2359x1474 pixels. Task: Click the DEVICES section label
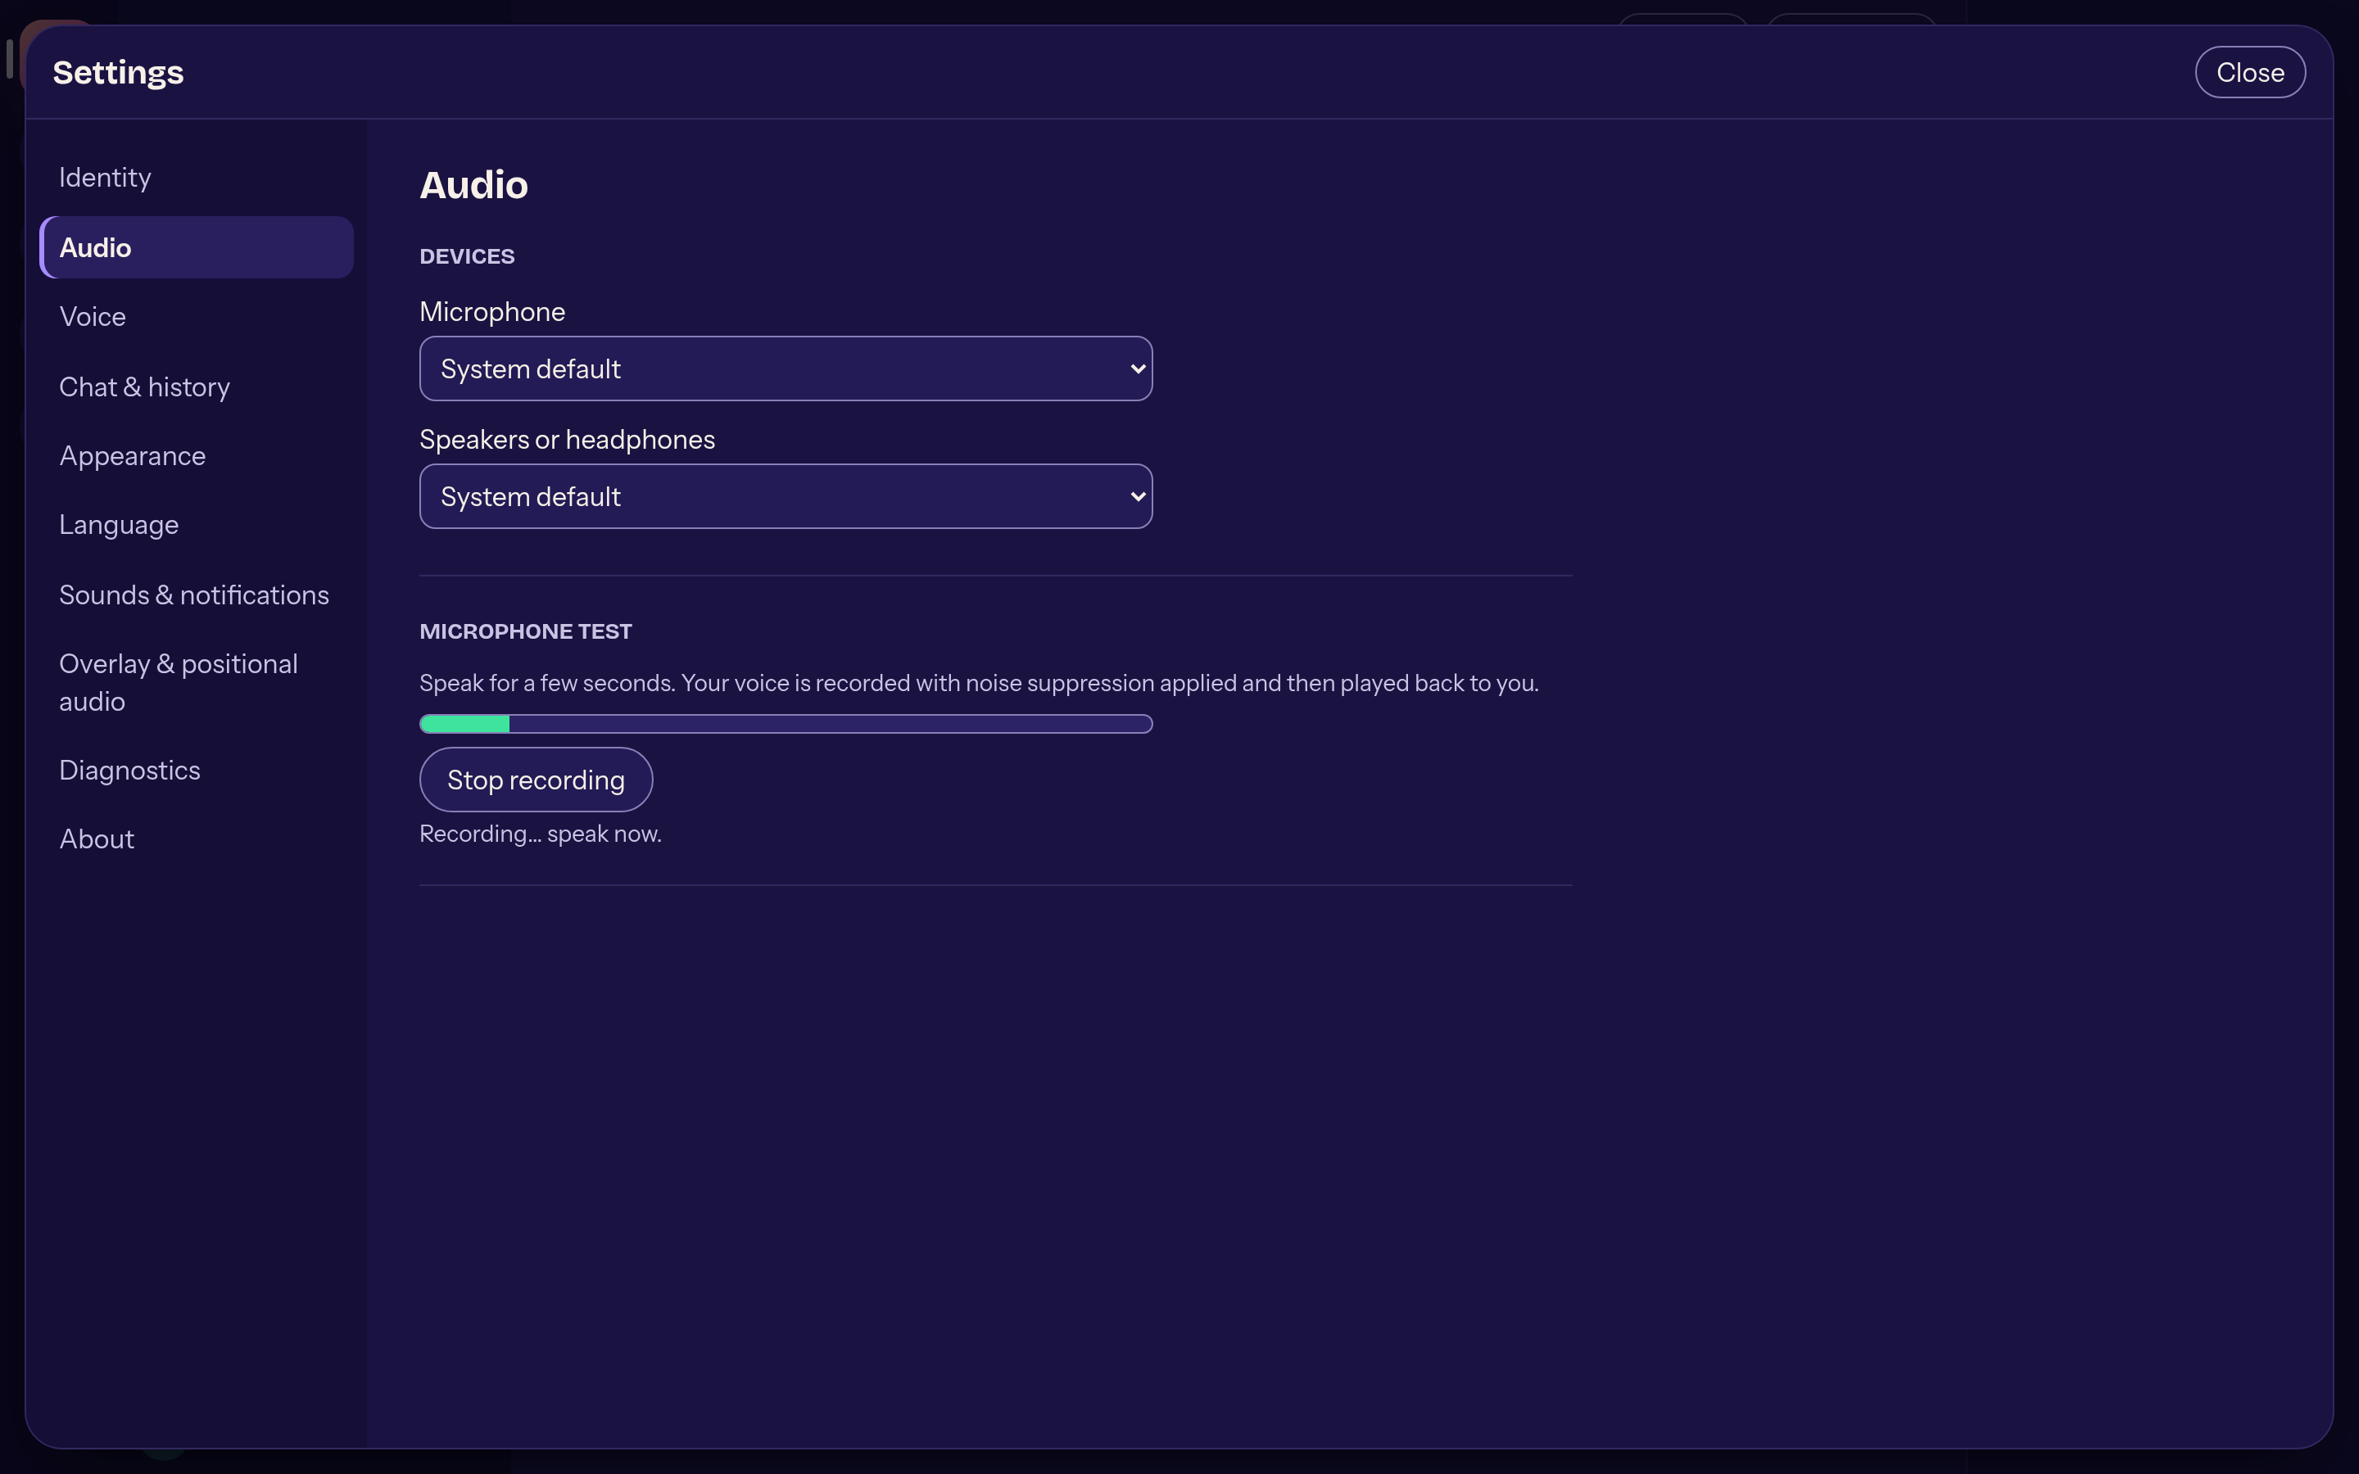[x=467, y=256]
